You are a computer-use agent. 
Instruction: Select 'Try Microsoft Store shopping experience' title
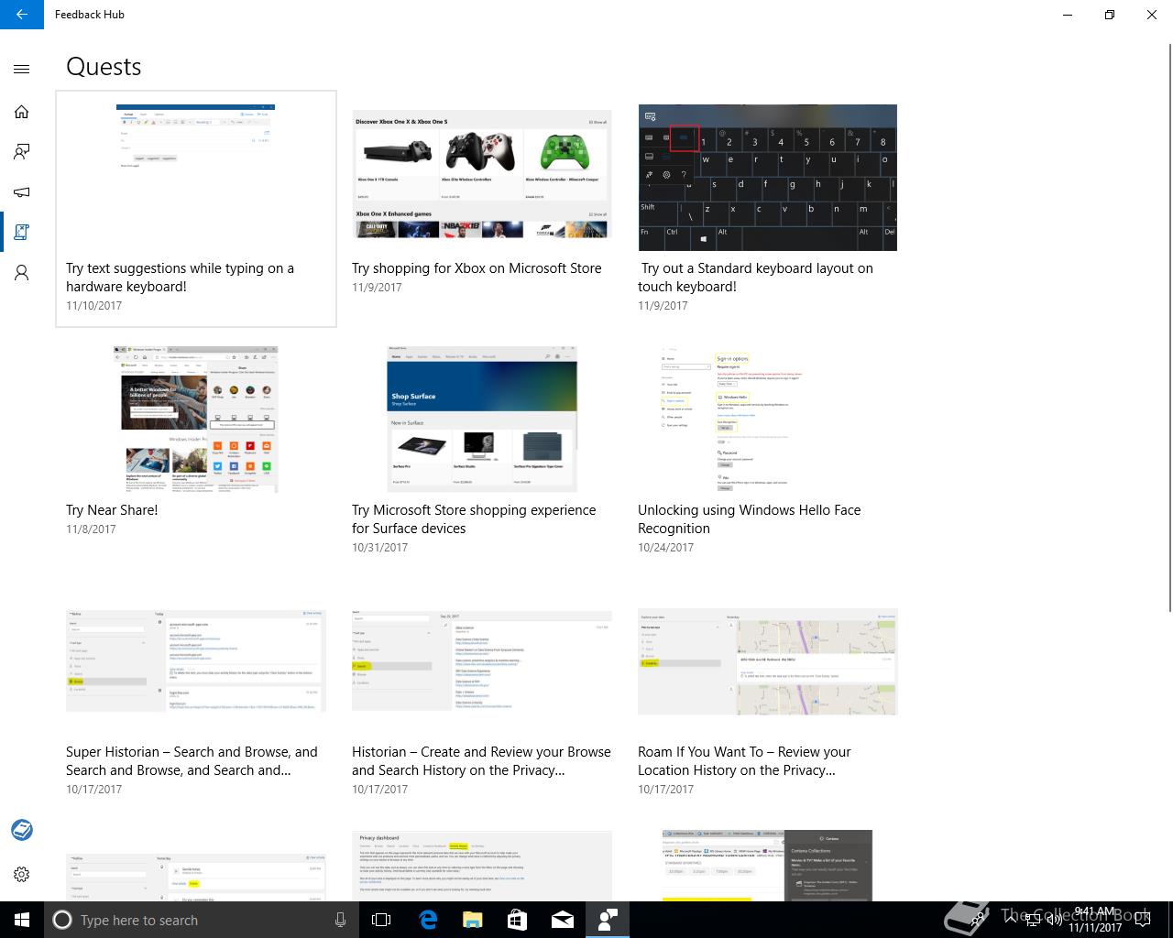474,519
